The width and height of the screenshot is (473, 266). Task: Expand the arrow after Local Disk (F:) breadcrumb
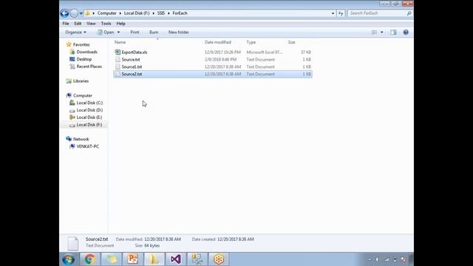[x=153, y=13]
